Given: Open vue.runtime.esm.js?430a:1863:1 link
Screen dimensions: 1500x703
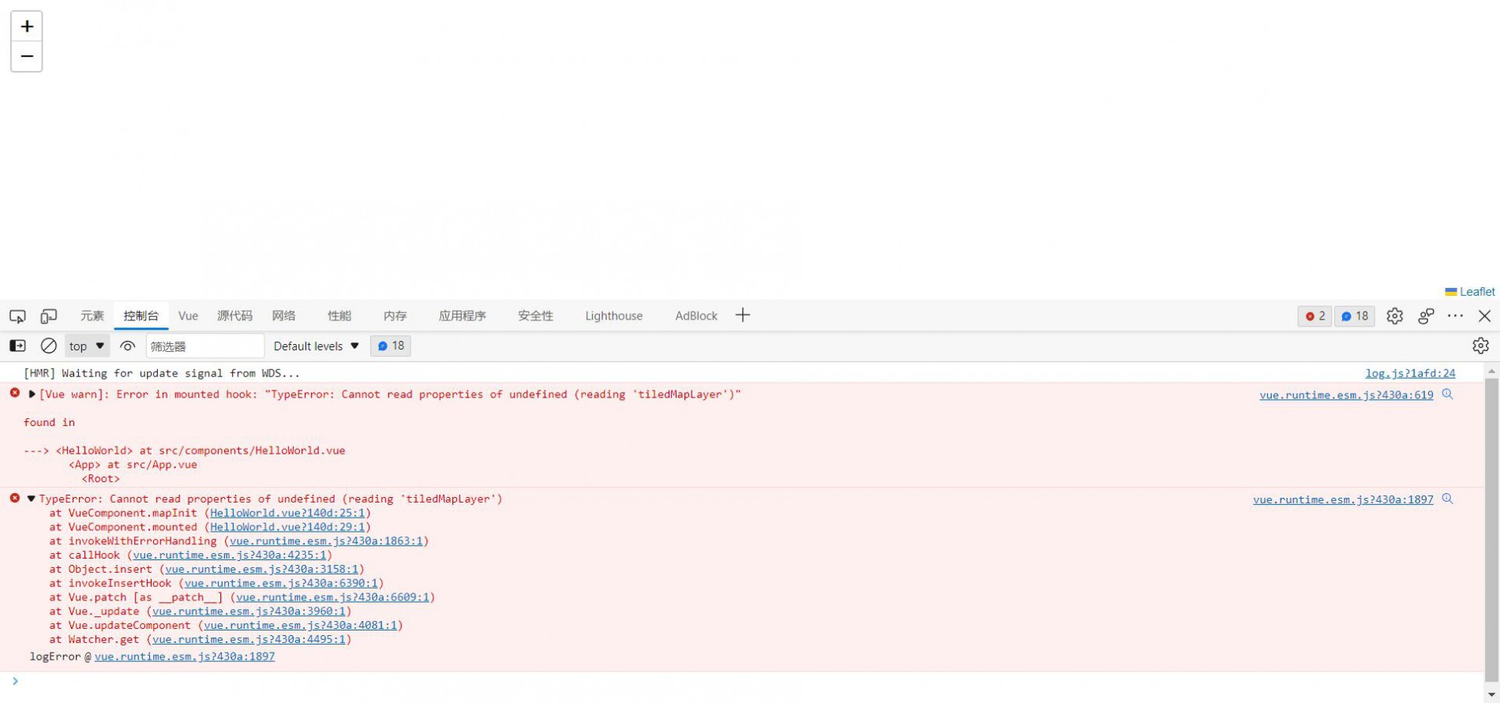Looking at the screenshot, I should point(326,541).
